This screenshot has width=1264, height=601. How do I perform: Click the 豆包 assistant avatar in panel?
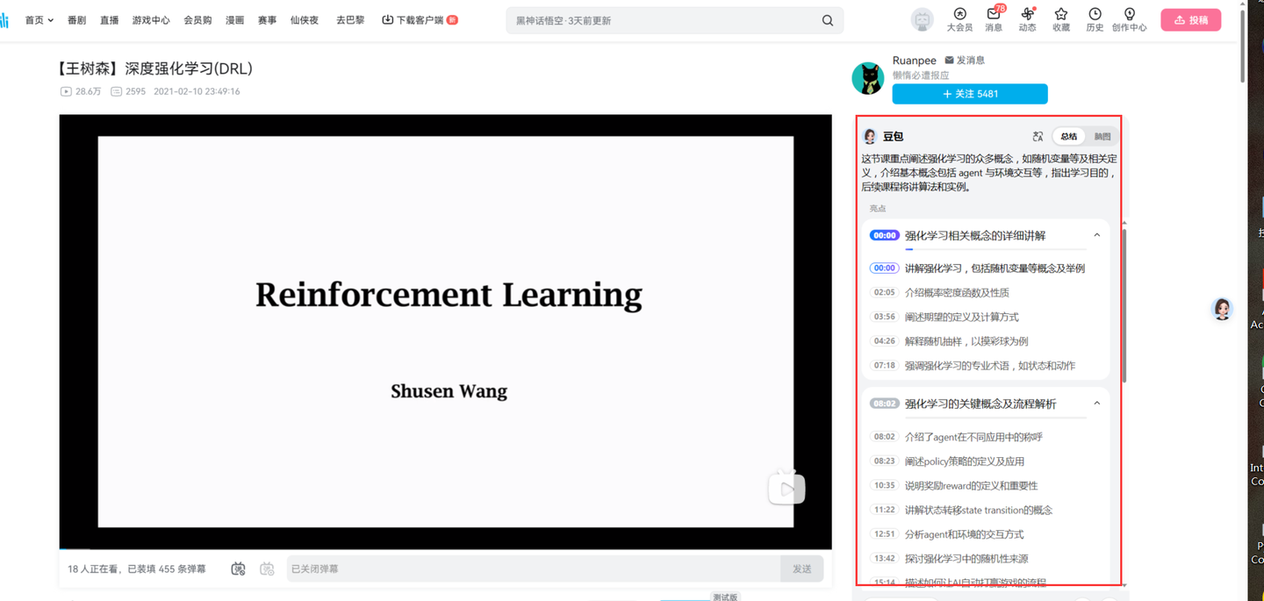(870, 136)
